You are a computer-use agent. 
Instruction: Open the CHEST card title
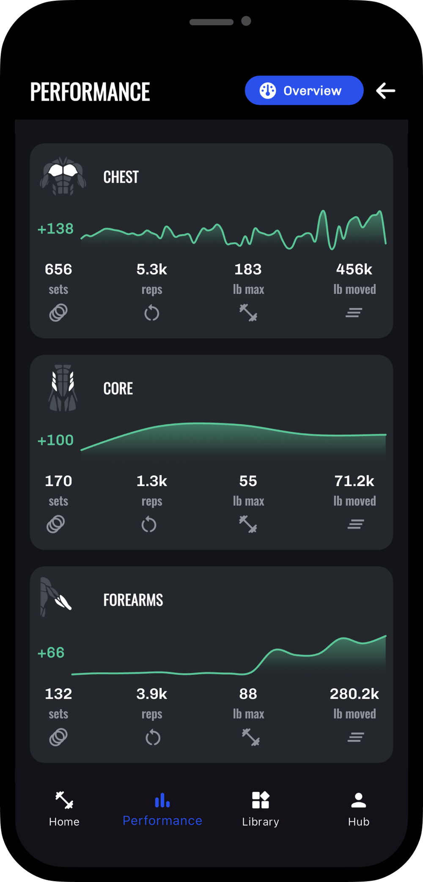coord(121,177)
